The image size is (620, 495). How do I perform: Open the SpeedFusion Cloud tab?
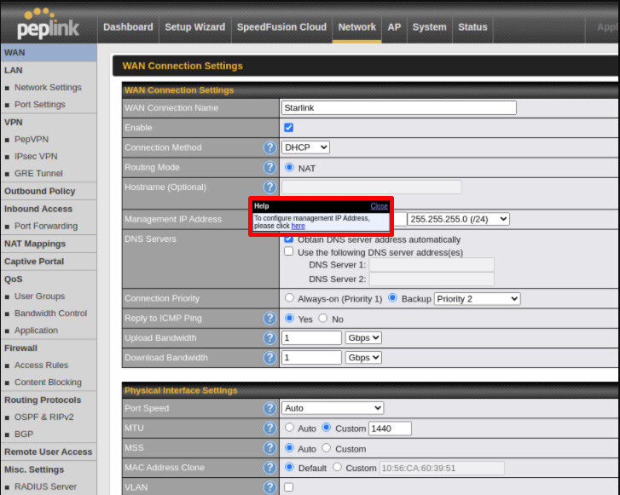point(281,27)
